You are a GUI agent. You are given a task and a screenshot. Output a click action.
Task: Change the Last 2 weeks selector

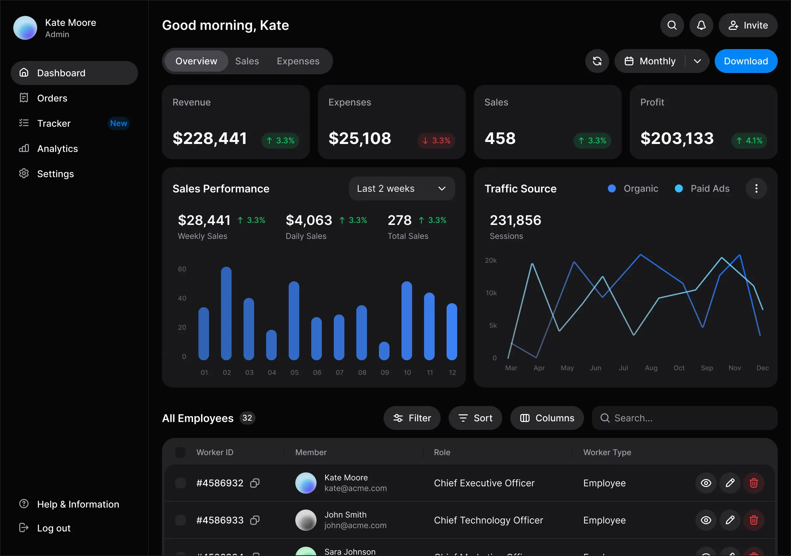402,188
